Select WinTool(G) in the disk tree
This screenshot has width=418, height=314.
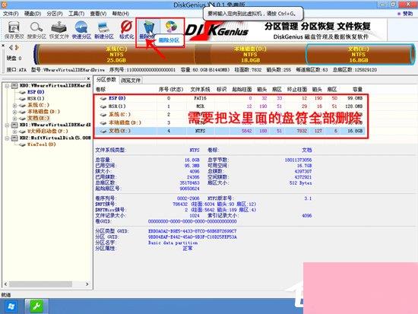click(x=41, y=144)
